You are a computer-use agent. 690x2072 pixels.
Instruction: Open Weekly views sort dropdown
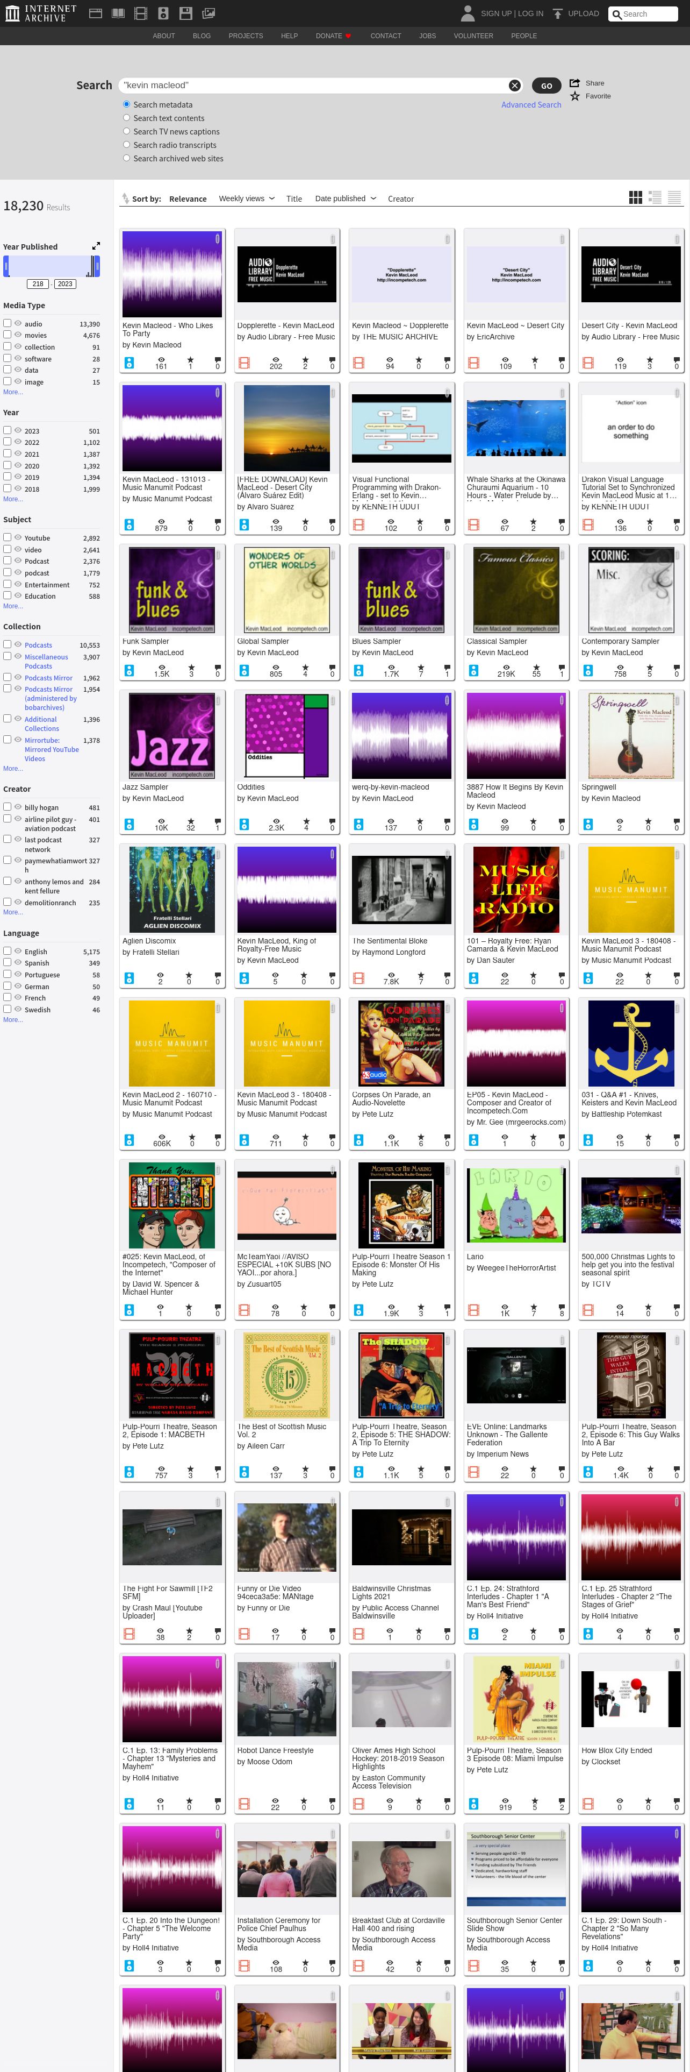247,198
